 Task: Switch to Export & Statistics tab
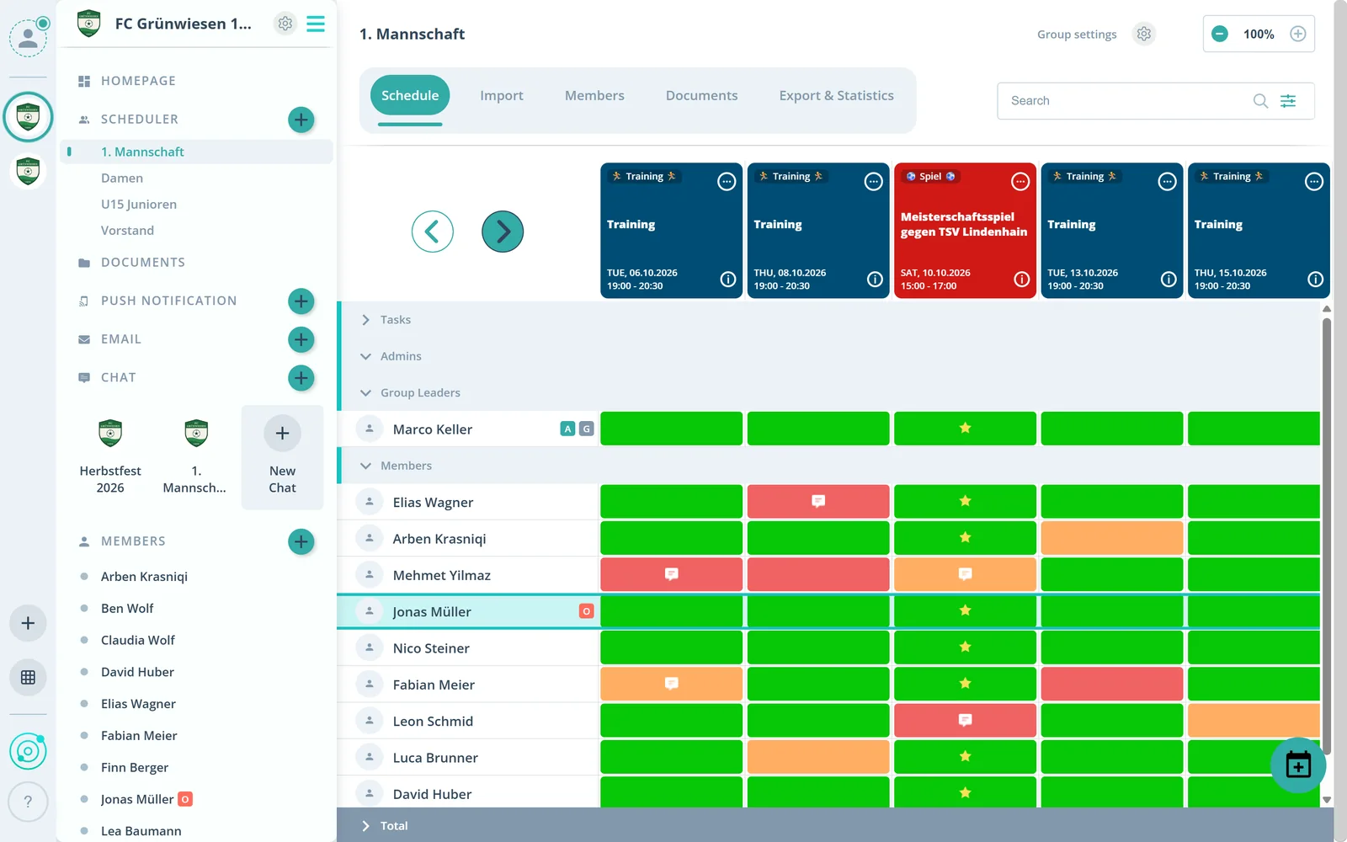click(836, 96)
